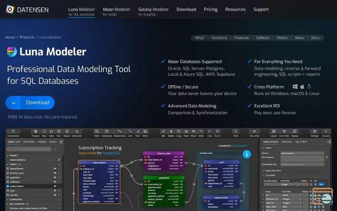Open Moon Modeler in the top navigation

117,11
